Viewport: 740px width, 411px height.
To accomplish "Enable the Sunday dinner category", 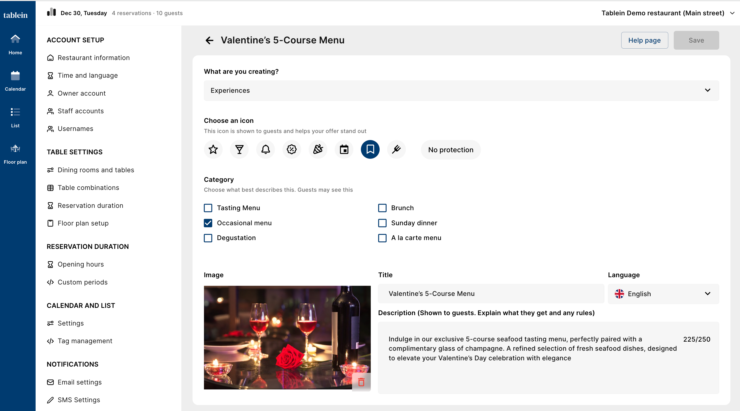I will (382, 223).
